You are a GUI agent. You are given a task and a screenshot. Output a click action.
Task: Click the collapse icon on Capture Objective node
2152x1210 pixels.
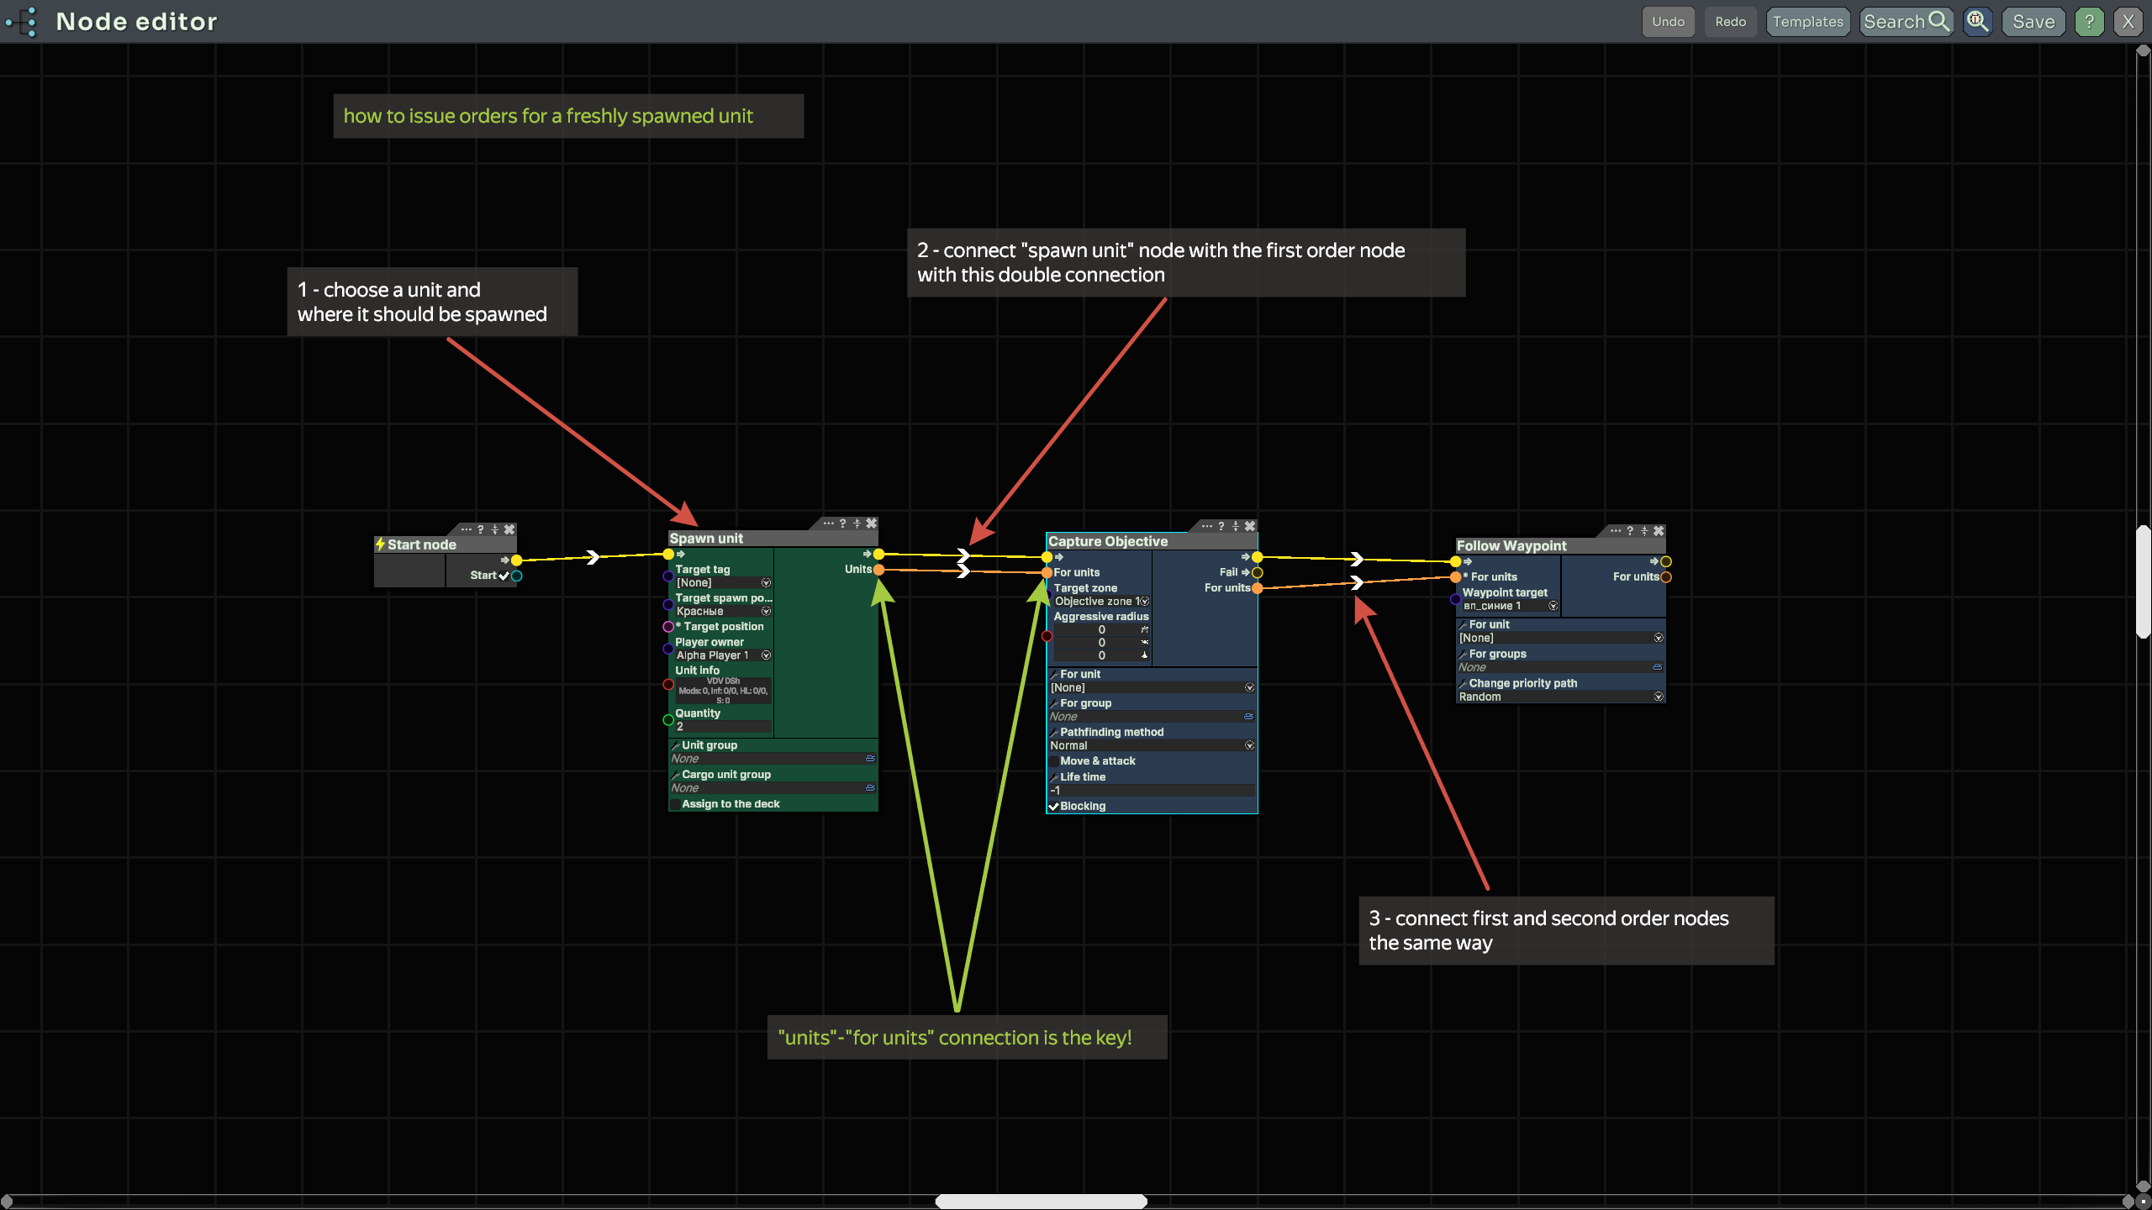[x=1235, y=526]
